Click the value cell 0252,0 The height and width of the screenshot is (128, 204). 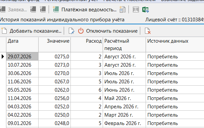(x=54, y=107)
